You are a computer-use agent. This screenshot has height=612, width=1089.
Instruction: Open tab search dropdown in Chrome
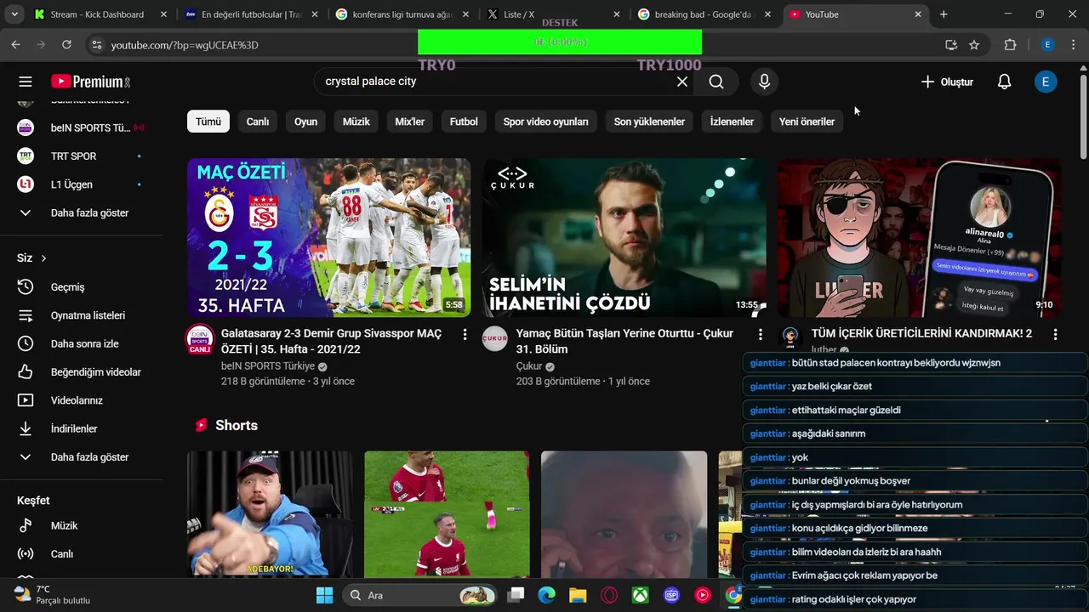(x=15, y=14)
